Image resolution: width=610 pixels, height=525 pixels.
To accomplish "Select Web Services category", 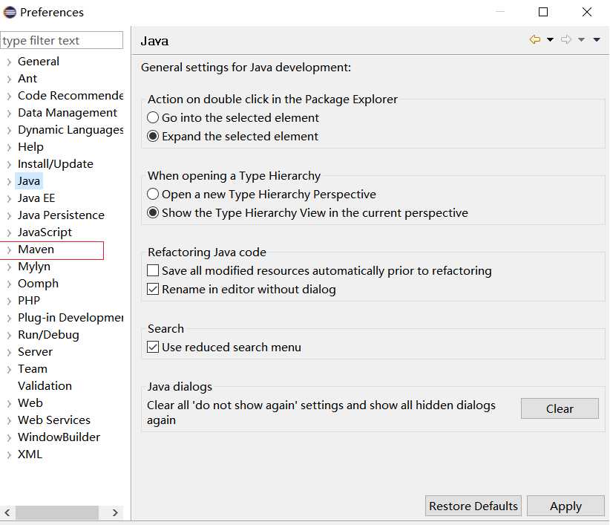I will tap(54, 420).
